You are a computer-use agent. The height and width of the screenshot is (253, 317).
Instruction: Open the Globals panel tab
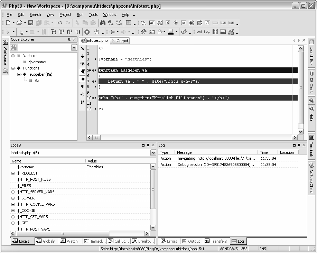tap(46, 241)
